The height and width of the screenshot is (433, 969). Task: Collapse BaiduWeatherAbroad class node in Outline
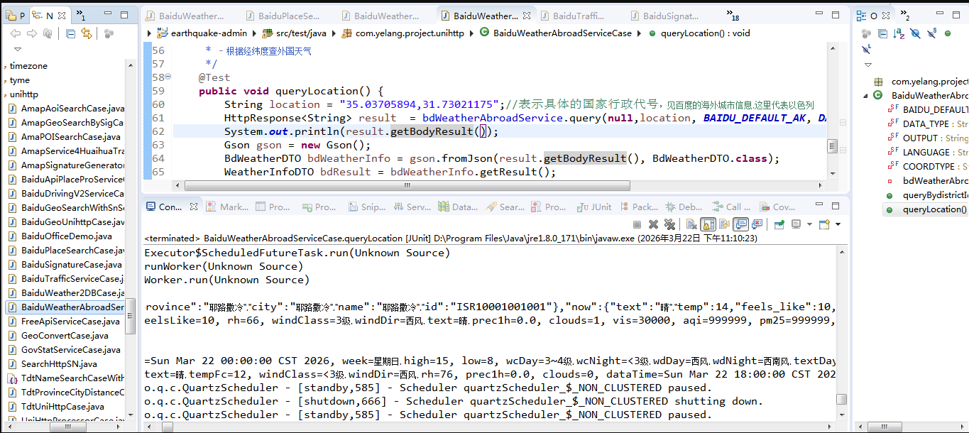click(x=865, y=95)
